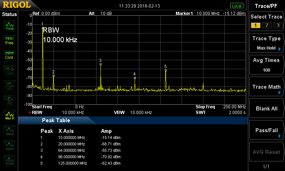Click the TRIG Free status icon
Screen dimensions: 285x171
10,40
